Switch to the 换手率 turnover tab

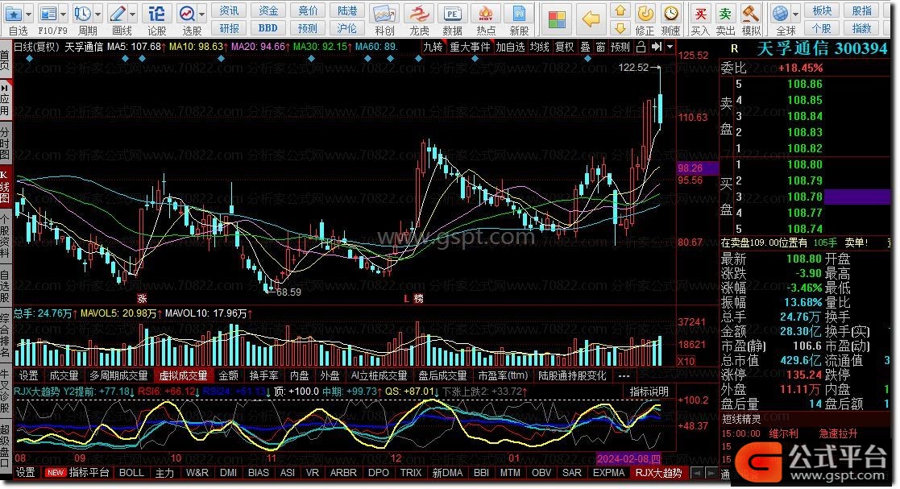tap(263, 376)
